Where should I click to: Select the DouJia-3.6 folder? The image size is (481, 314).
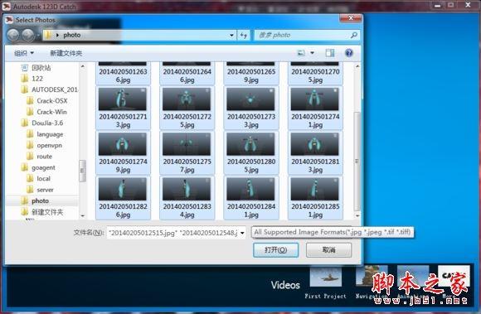click(47, 123)
